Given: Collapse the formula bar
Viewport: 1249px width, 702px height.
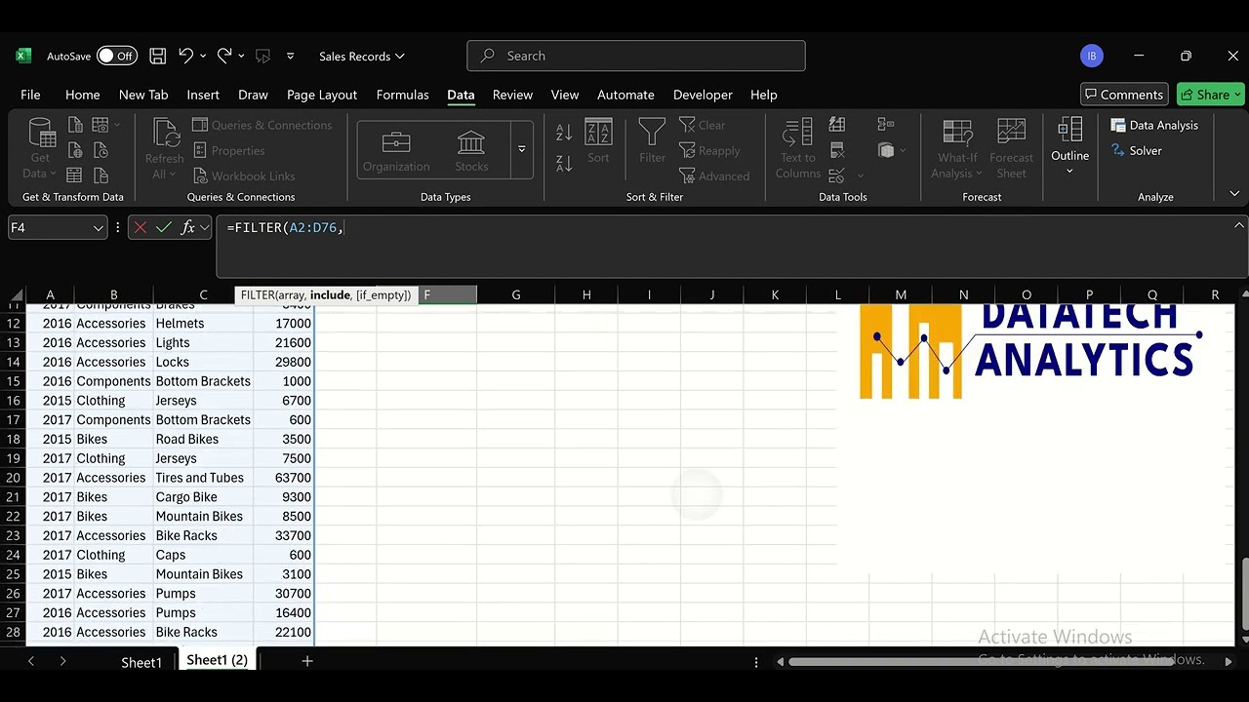Looking at the screenshot, I should [1239, 225].
